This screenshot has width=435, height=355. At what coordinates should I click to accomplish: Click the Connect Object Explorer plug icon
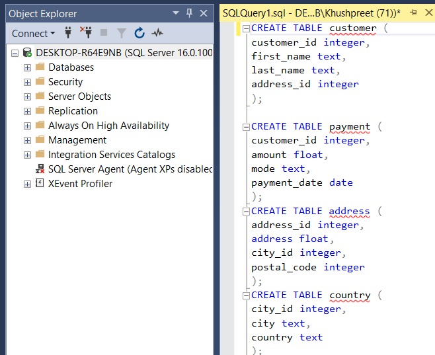68,33
